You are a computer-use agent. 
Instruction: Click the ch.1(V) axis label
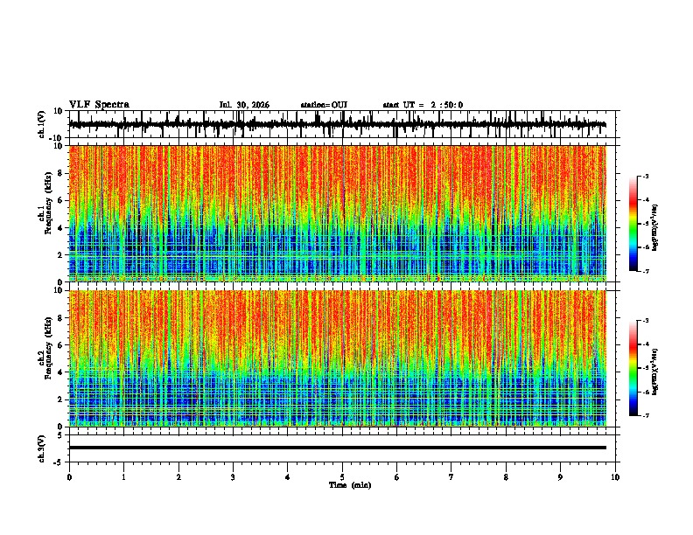(x=42, y=124)
